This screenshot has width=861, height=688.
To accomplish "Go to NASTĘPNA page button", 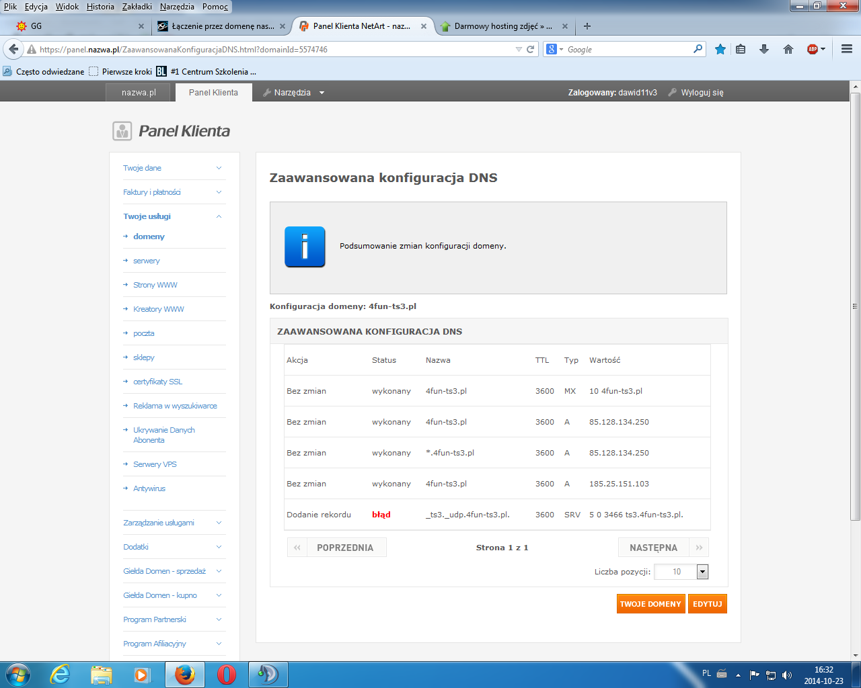I will click(663, 548).
